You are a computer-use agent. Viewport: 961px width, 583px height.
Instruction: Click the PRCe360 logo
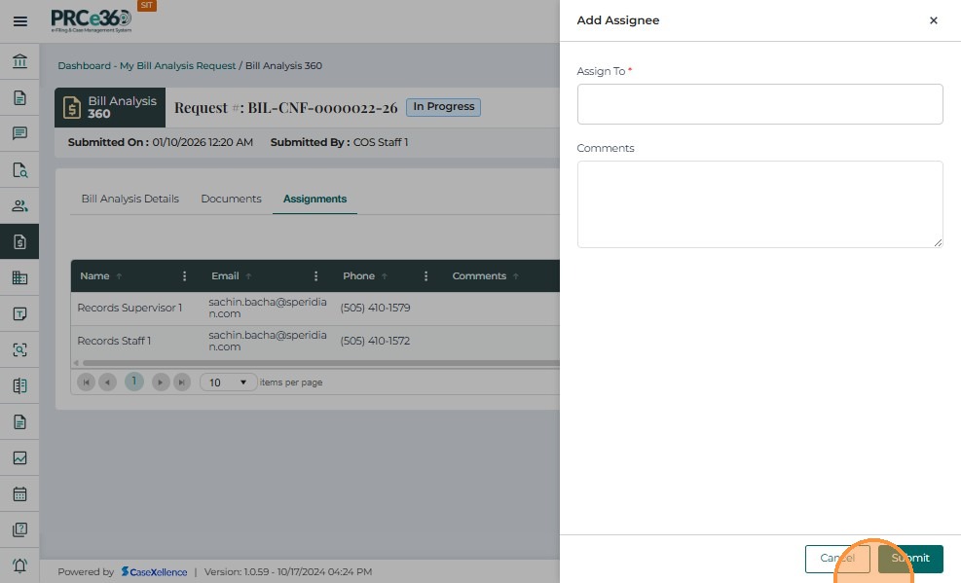pyautogui.click(x=91, y=20)
